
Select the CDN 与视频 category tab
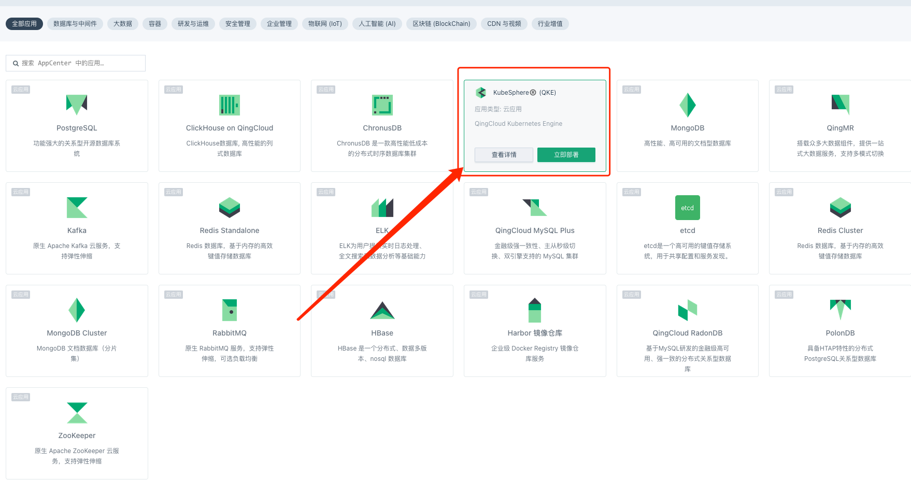point(504,24)
